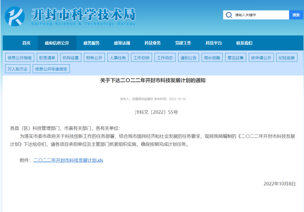Download the 二〇二二年开封市科技发展计划.xls attachment

tap(69, 160)
